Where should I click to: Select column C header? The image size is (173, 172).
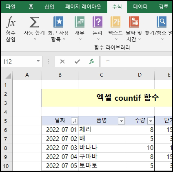pos(102,75)
